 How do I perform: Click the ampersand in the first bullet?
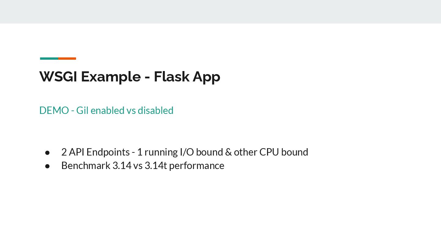coord(228,152)
